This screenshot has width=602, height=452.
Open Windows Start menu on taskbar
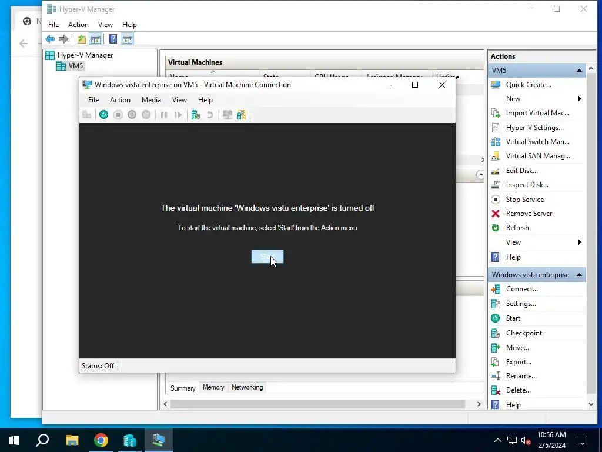pyautogui.click(x=14, y=440)
